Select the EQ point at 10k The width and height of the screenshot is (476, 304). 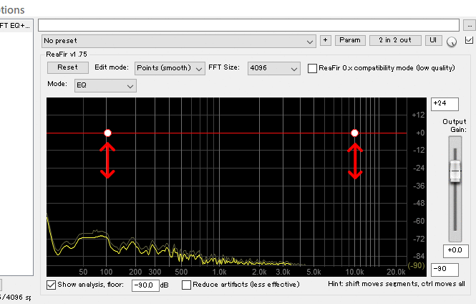tap(354, 133)
